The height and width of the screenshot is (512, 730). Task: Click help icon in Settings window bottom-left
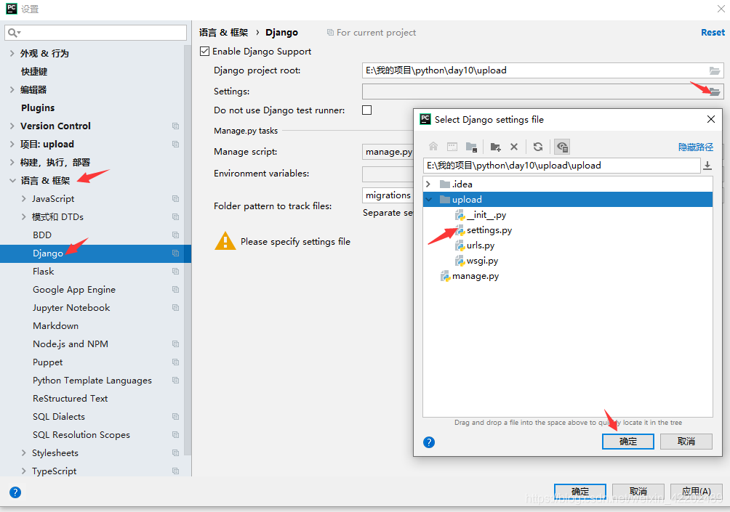[x=15, y=492]
